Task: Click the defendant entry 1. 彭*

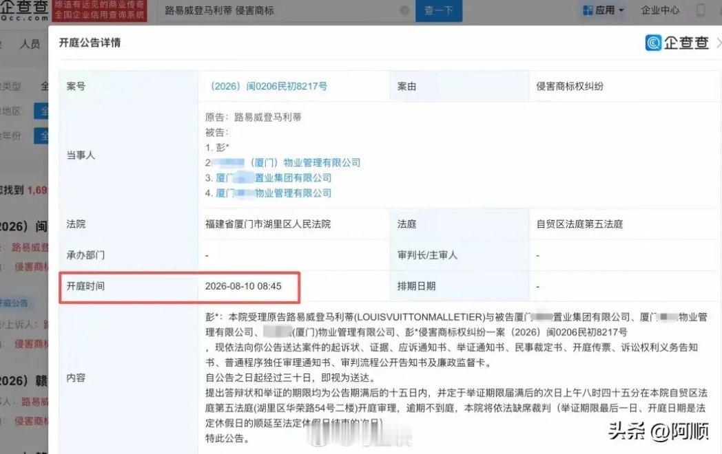Action: point(217,148)
